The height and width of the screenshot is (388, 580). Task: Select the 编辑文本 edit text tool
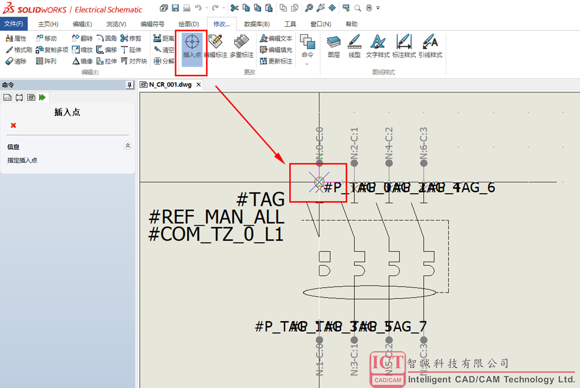[276, 38]
